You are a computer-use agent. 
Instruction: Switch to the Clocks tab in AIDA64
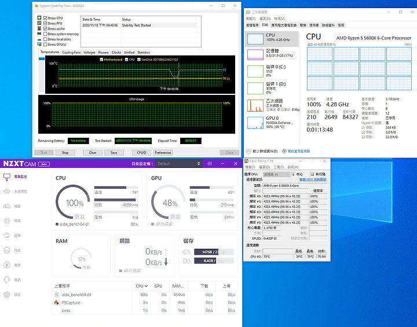116,52
